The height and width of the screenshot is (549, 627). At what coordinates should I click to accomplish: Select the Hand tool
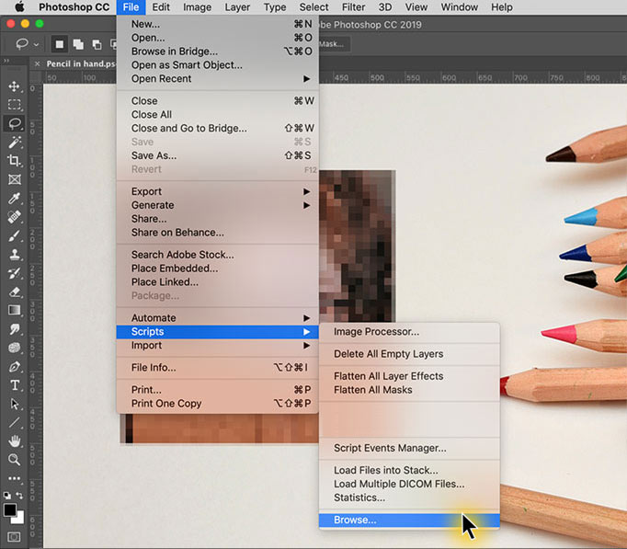pos(15,441)
